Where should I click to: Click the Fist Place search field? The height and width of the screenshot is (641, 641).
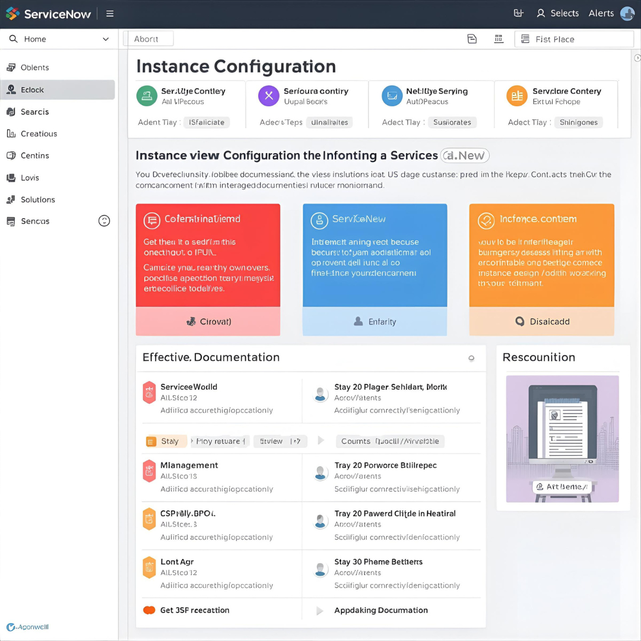pyautogui.click(x=573, y=39)
